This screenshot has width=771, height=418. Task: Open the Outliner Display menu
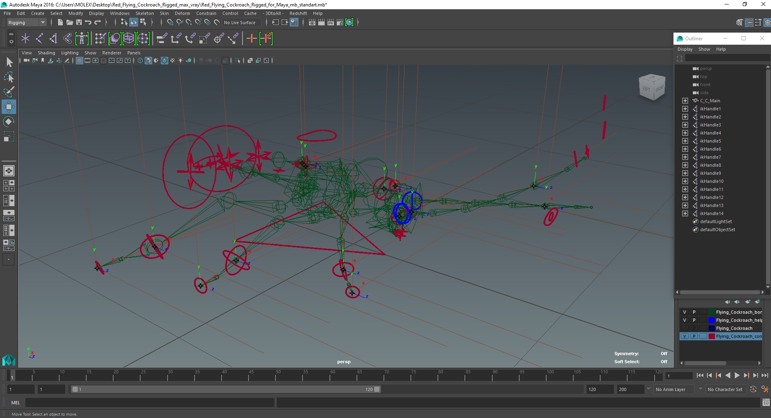click(x=685, y=49)
